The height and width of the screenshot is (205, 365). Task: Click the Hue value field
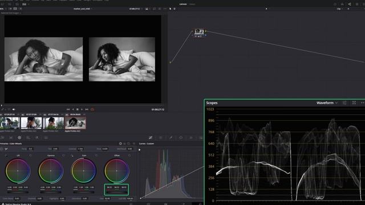pos(107,199)
